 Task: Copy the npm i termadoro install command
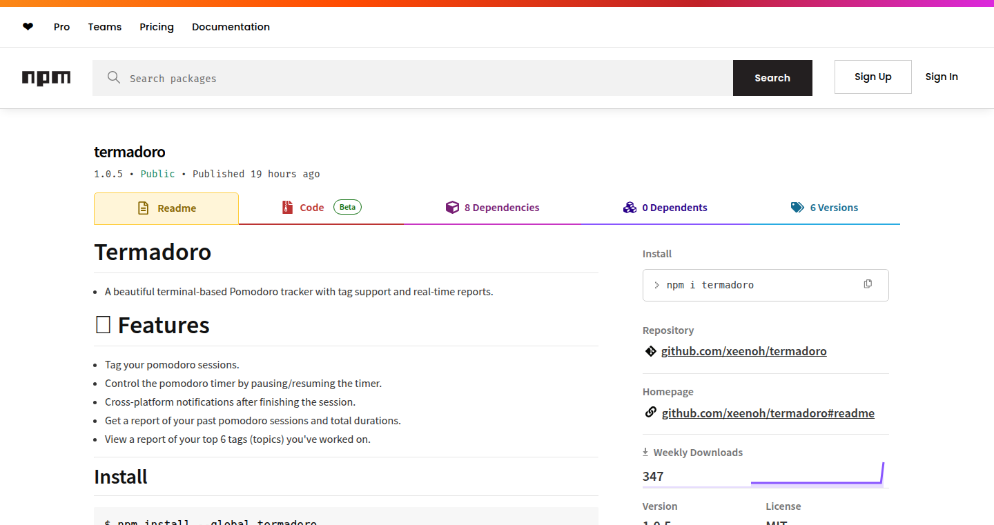point(868,284)
